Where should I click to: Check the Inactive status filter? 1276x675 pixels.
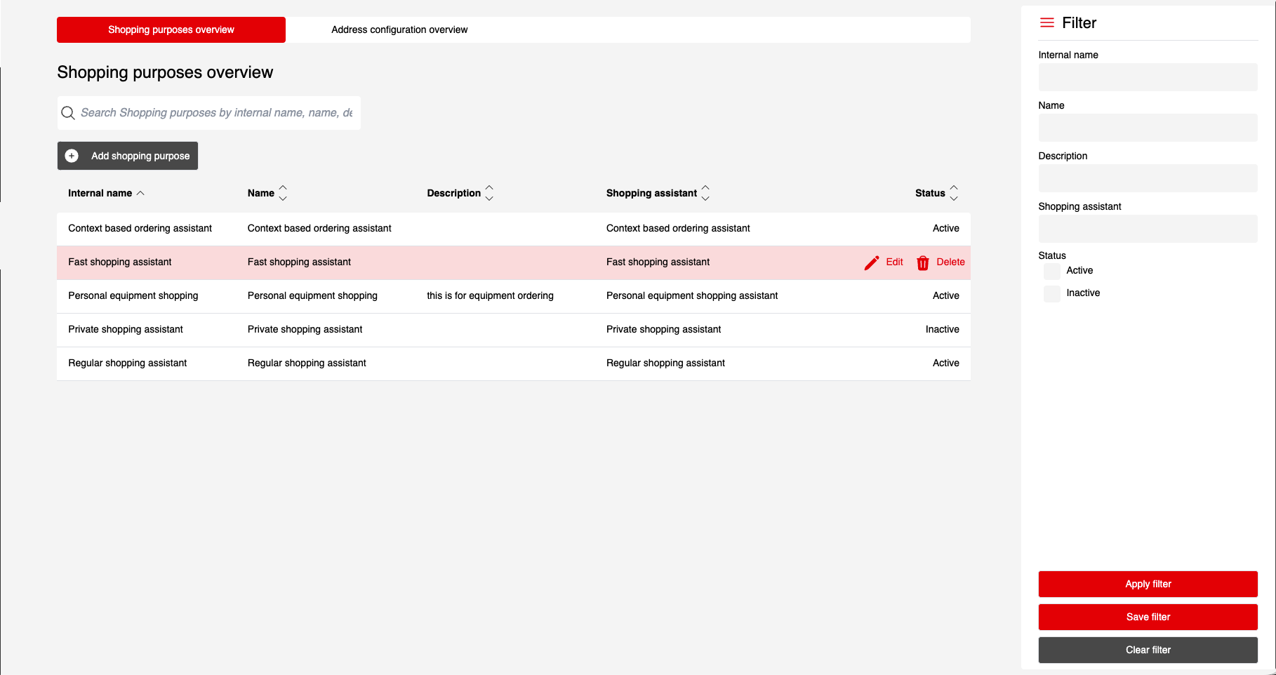1051,293
